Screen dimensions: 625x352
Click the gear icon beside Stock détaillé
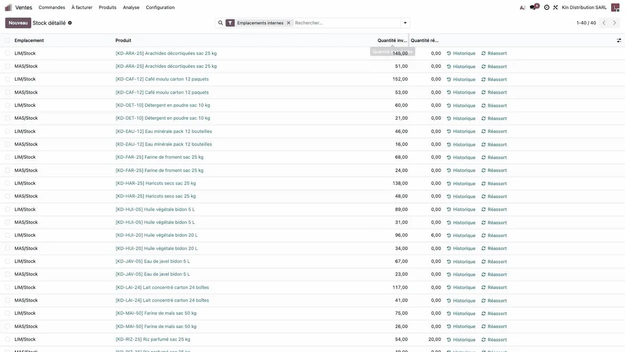(70, 23)
